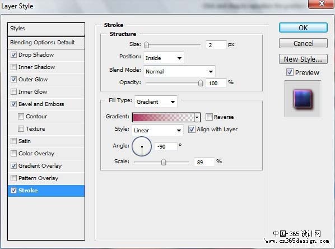Click the Opacity value field
The height and width of the screenshot is (249, 335).
click(x=216, y=83)
